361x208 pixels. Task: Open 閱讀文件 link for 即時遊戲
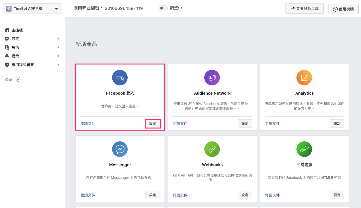tap(272, 195)
